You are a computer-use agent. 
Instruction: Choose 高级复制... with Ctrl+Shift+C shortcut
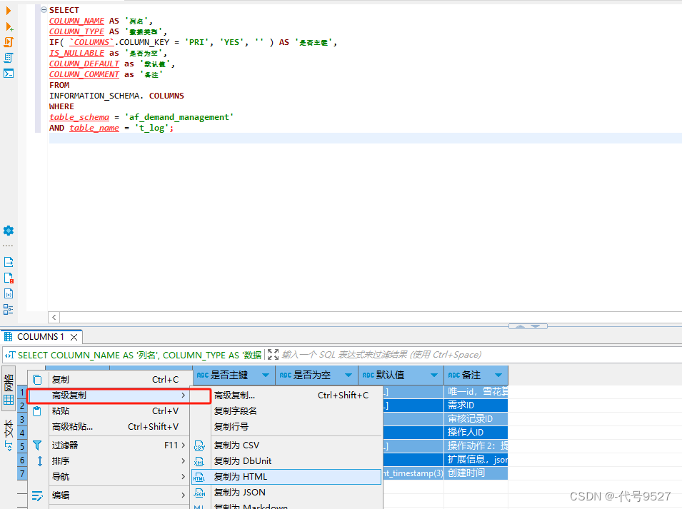click(286, 395)
